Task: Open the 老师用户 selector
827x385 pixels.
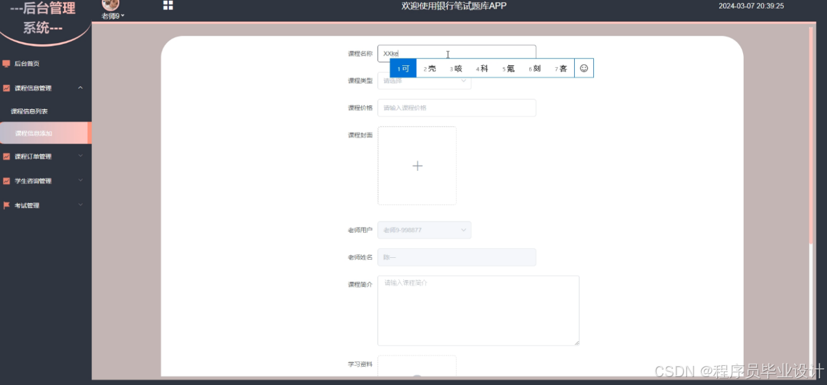Action: (424, 230)
